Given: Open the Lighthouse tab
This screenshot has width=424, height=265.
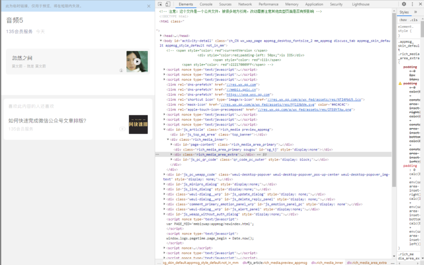Looking at the screenshot, I should (360, 4).
